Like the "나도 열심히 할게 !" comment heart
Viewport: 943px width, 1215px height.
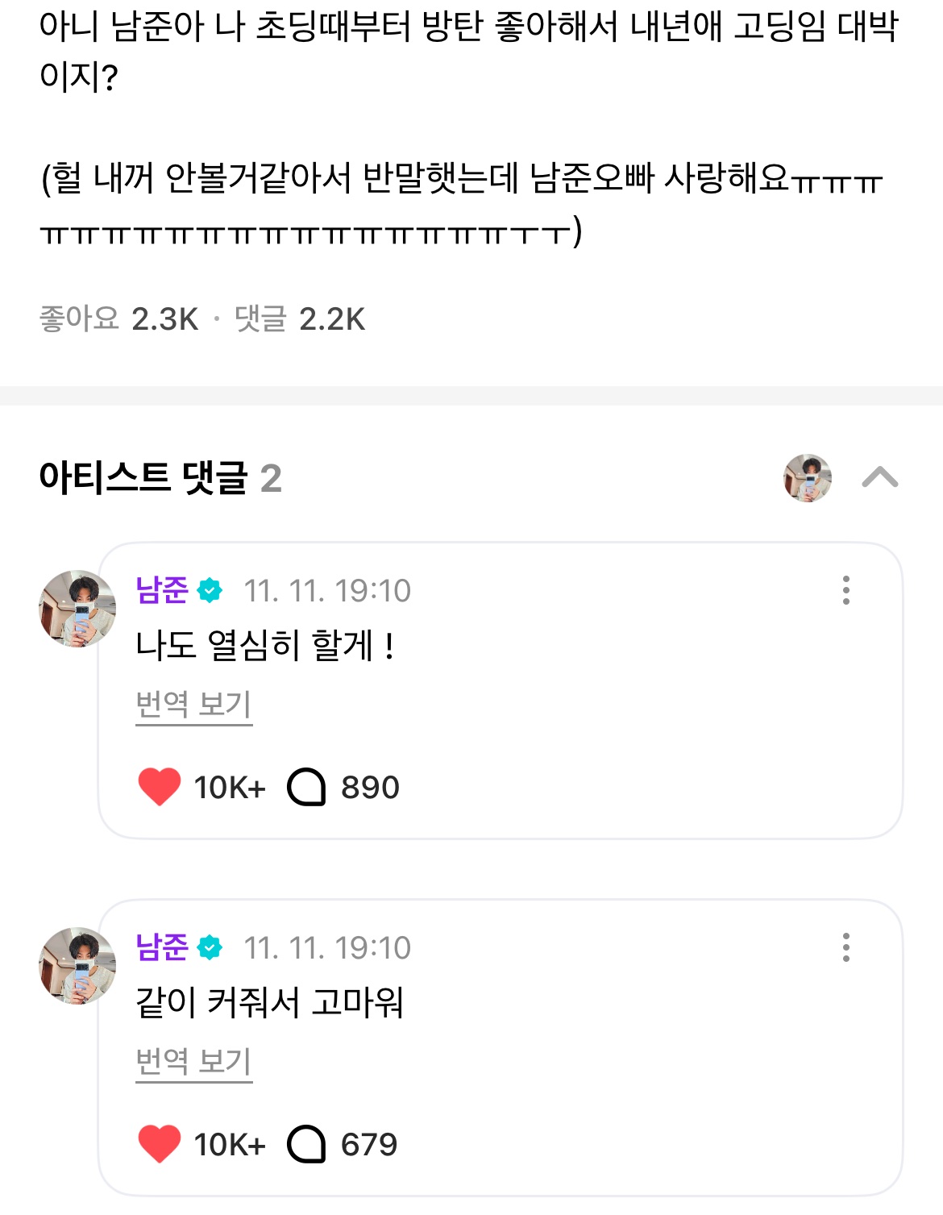pyautogui.click(x=160, y=787)
